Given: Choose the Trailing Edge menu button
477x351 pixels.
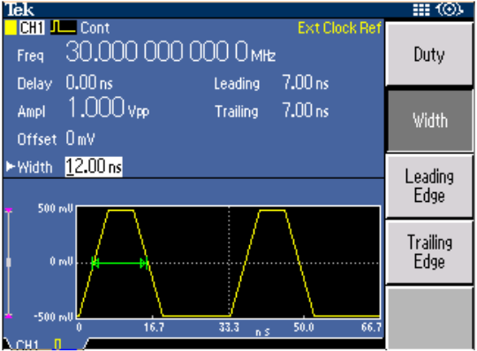Looking at the screenshot, I should [x=429, y=251].
